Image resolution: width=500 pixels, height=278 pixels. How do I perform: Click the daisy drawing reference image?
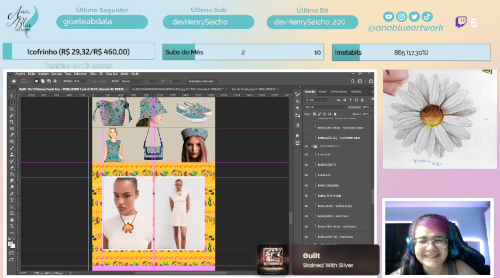pyautogui.click(x=440, y=119)
